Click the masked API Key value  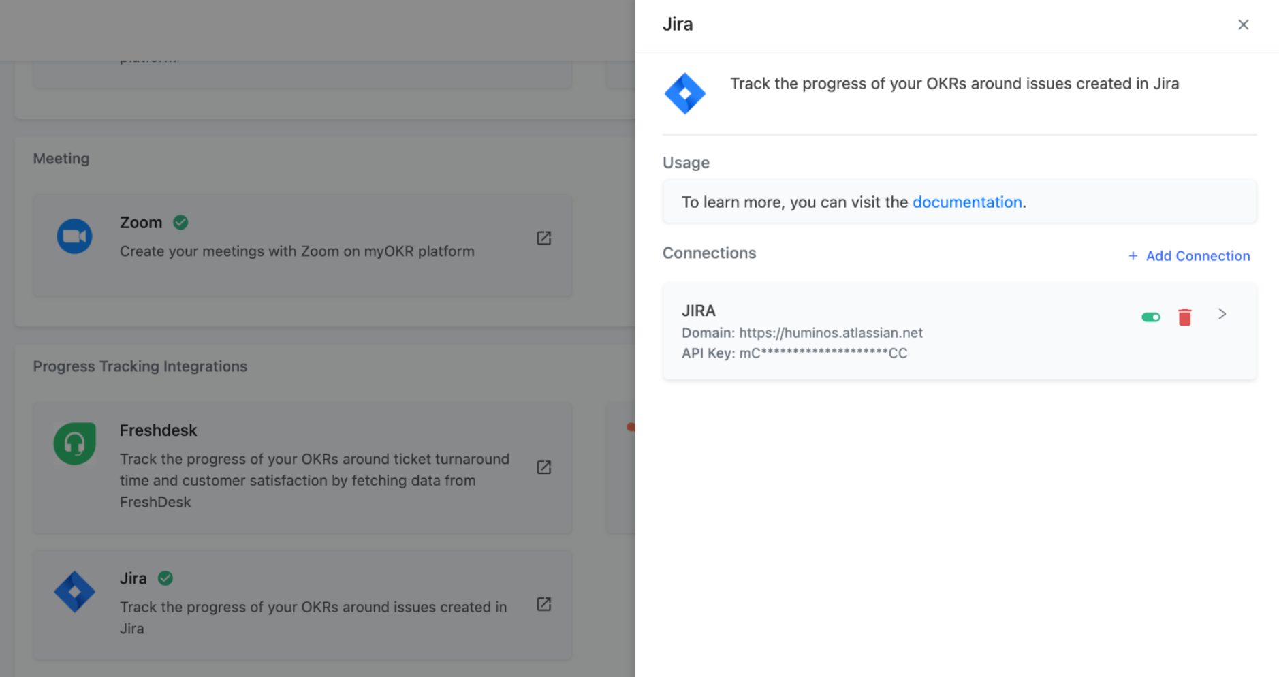click(823, 353)
